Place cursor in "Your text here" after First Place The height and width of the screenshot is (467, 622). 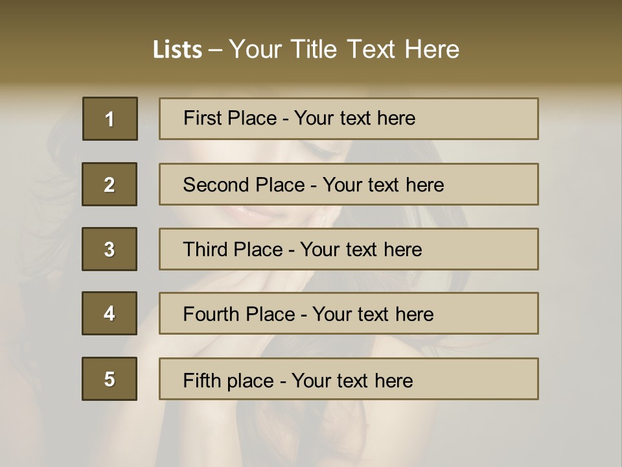pos(354,118)
